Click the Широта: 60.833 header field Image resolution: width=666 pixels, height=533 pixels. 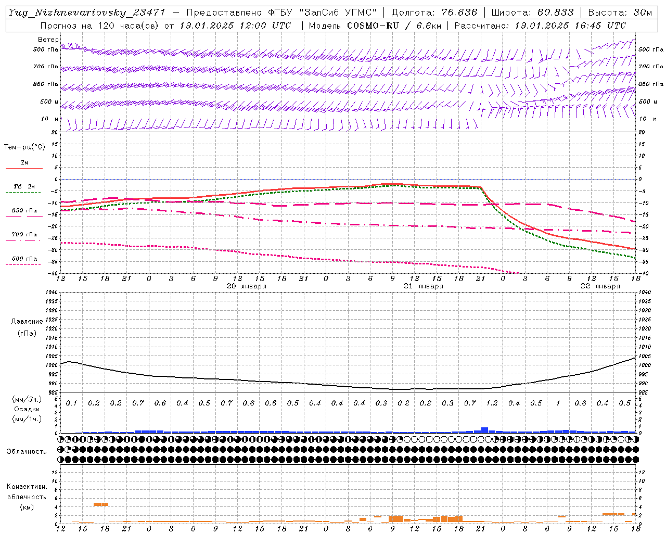[x=533, y=12]
